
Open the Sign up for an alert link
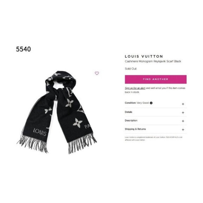[135, 88]
